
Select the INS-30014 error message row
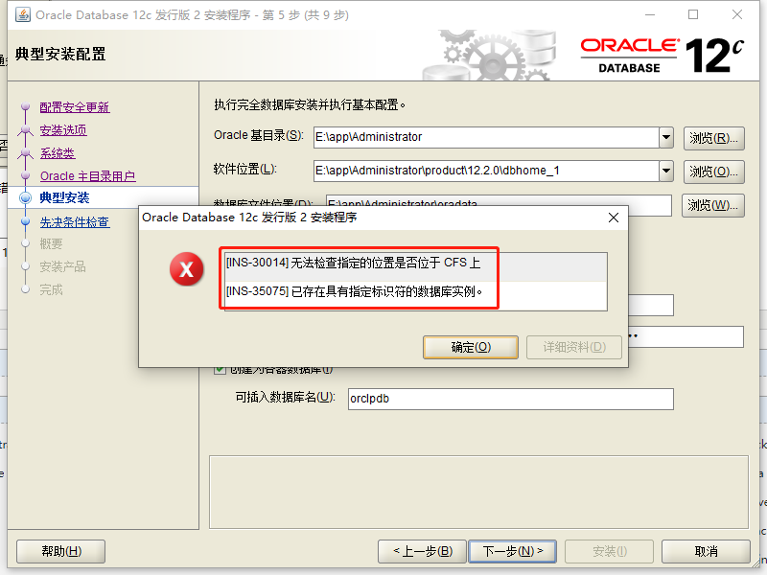click(416, 267)
